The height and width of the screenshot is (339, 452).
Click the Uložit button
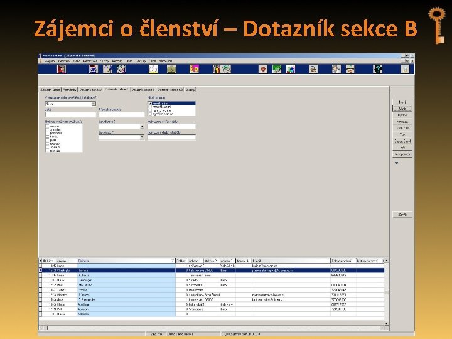pos(402,109)
